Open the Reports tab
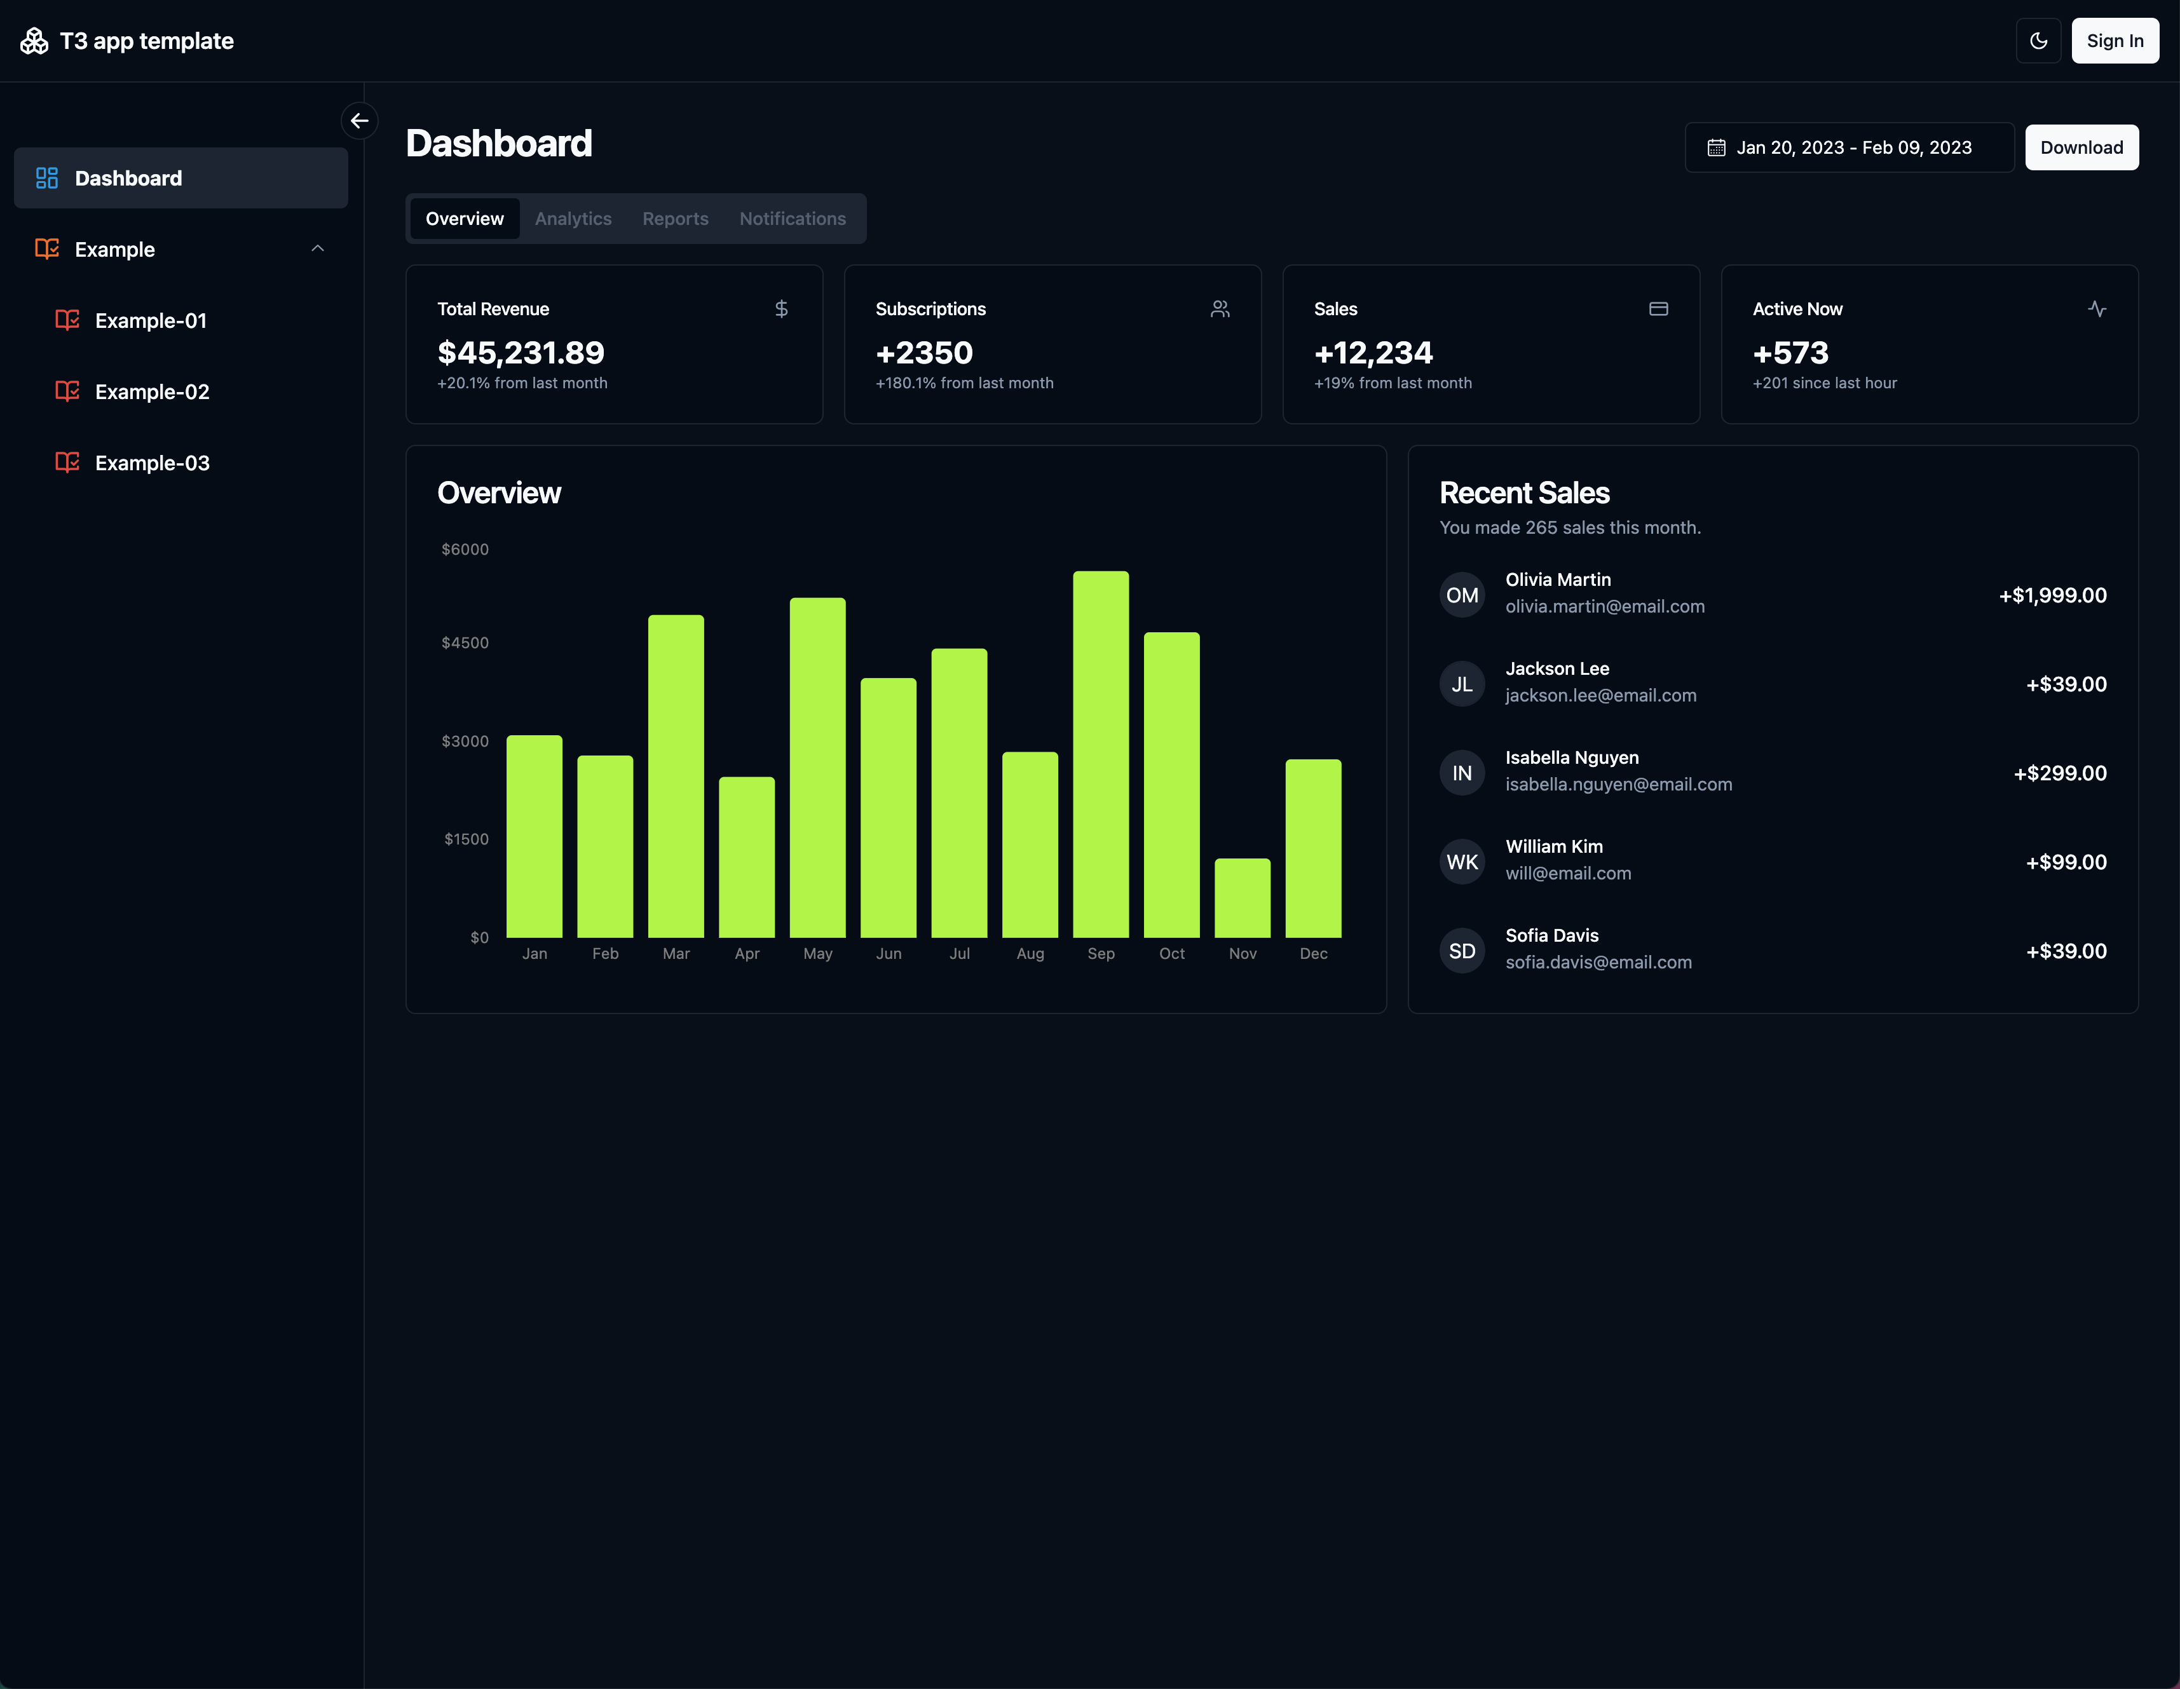 (675, 219)
